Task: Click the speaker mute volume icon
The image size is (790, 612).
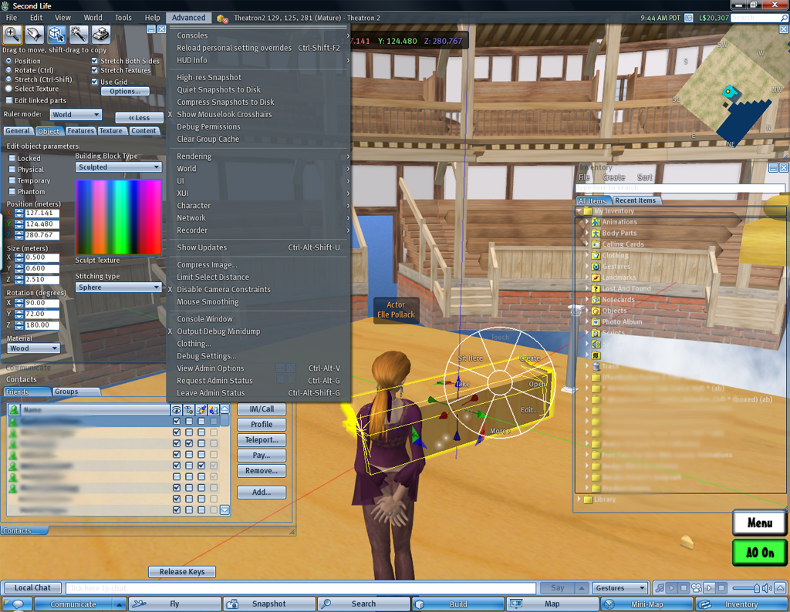Action: pyautogui.click(x=767, y=588)
